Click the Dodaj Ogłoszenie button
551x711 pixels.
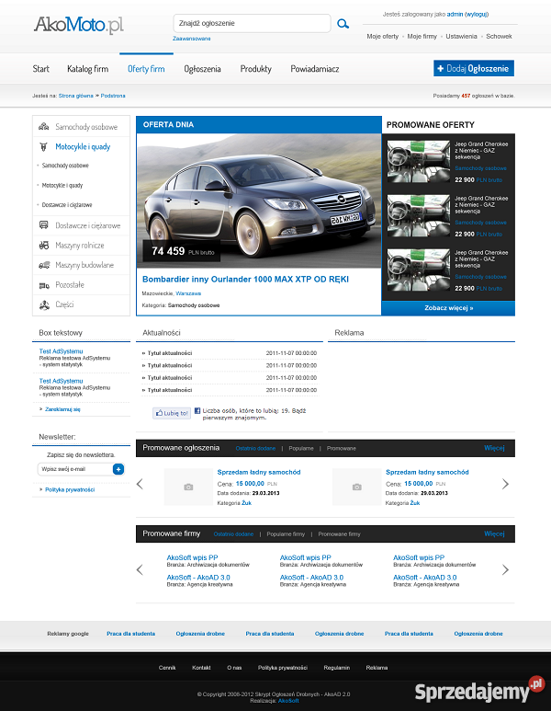click(474, 69)
